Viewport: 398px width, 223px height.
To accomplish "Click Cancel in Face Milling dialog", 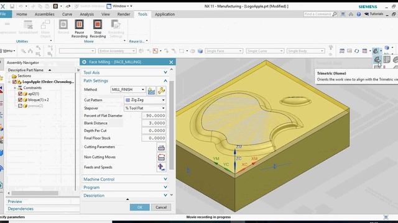I will pos(161,208).
